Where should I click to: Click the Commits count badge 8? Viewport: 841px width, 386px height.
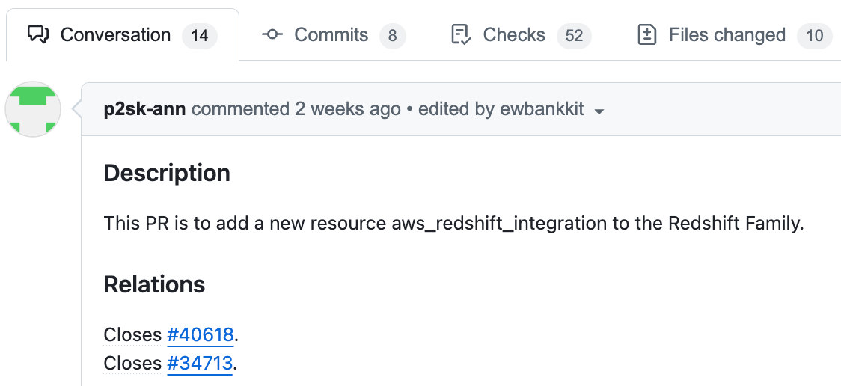click(x=392, y=35)
